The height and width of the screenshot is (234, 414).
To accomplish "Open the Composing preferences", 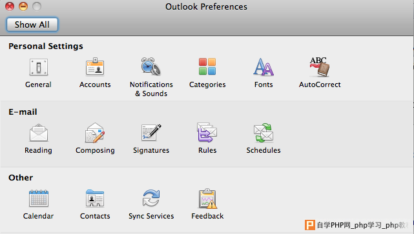I will pos(95,133).
